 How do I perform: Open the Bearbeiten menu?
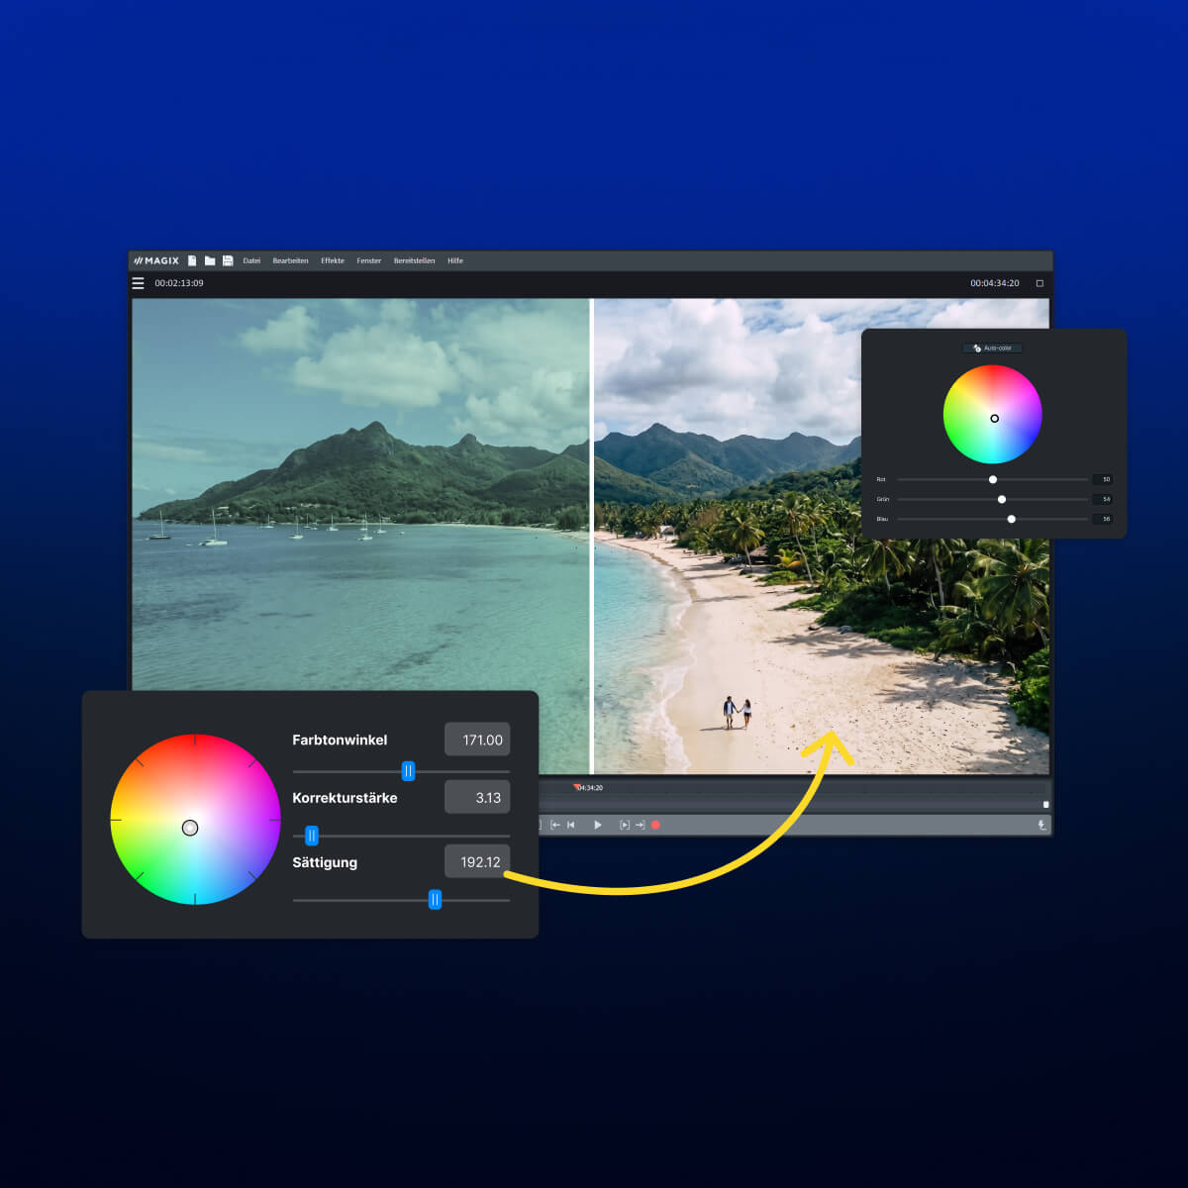coord(290,260)
